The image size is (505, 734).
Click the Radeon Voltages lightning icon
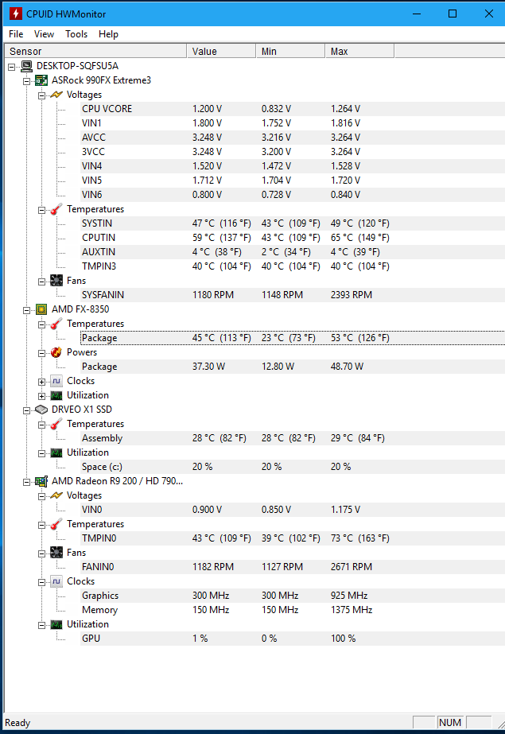point(56,495)
